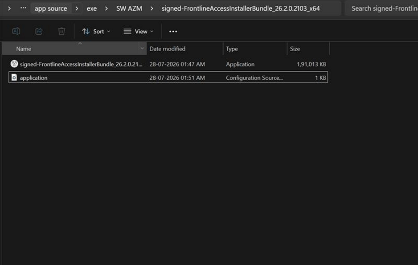This screenshot has height=265, width=418.
Task: Open Name column filter dropdown arrow
Action: [x=142, y=49]
